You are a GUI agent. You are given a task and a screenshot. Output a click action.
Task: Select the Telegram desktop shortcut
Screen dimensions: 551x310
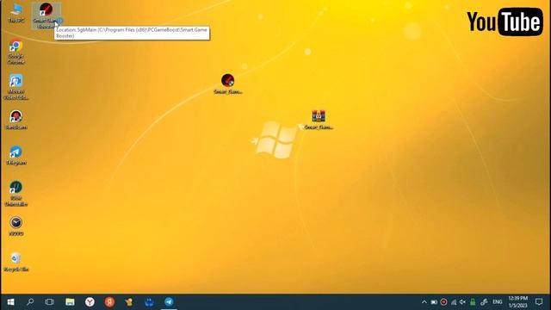[16, 155]
